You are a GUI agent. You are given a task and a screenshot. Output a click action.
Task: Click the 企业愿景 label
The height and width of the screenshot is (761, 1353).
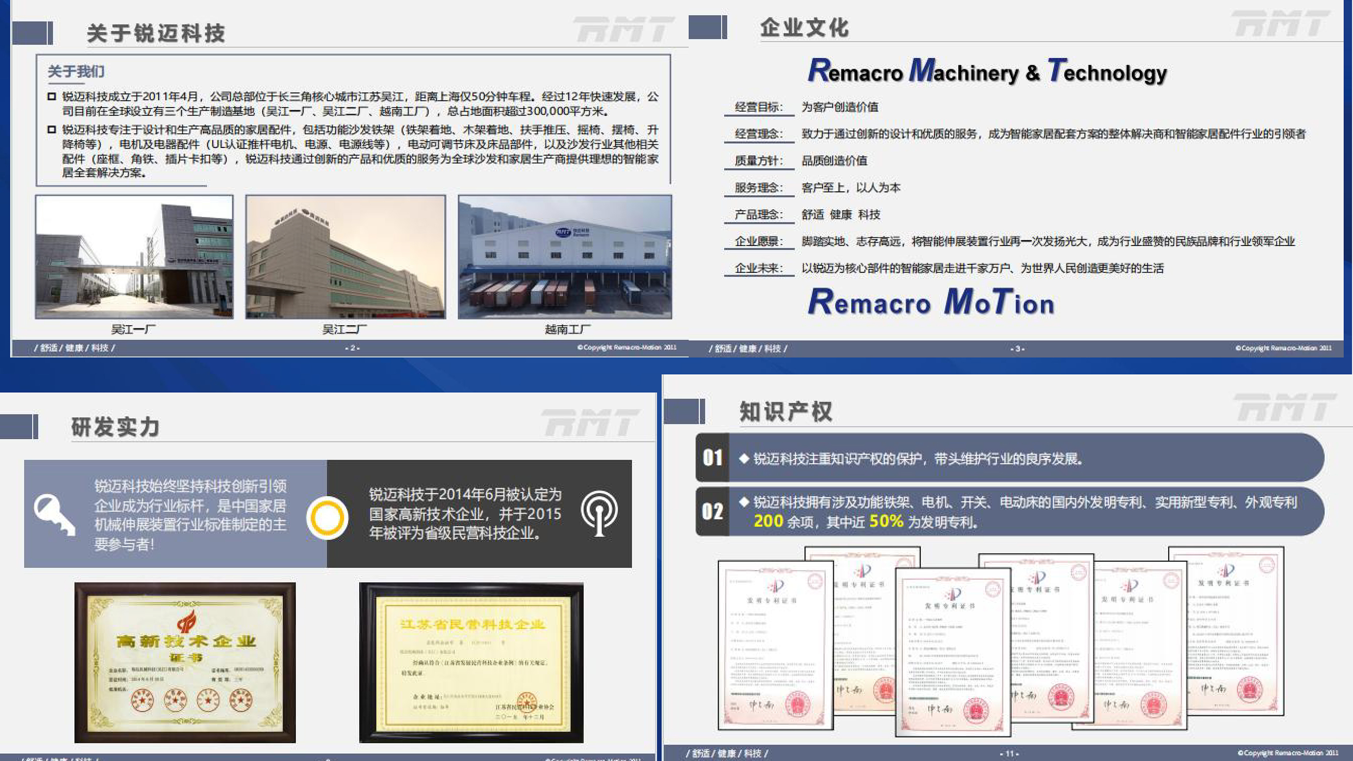point(758,241)
